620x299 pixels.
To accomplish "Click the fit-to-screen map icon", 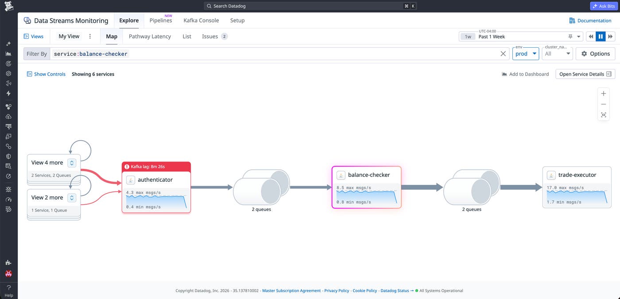I will click(x=604, y=115).
